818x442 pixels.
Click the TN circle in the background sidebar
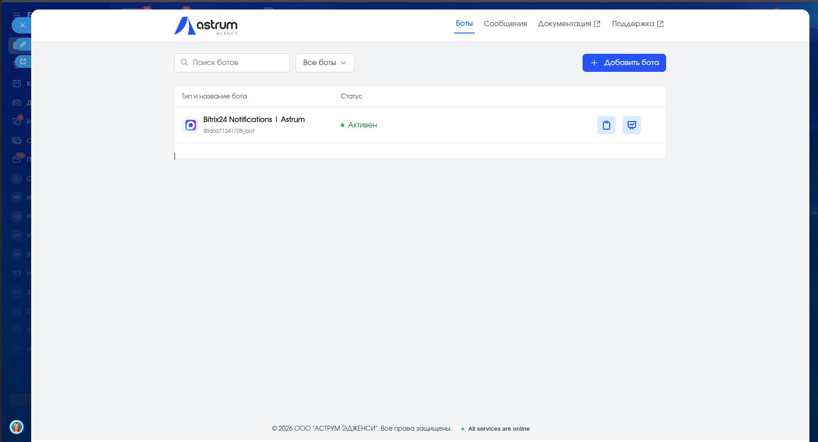point(17,330)
